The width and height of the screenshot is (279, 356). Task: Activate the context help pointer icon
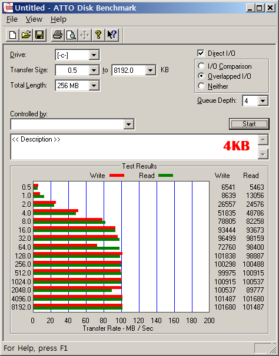[x=112, y=35]
